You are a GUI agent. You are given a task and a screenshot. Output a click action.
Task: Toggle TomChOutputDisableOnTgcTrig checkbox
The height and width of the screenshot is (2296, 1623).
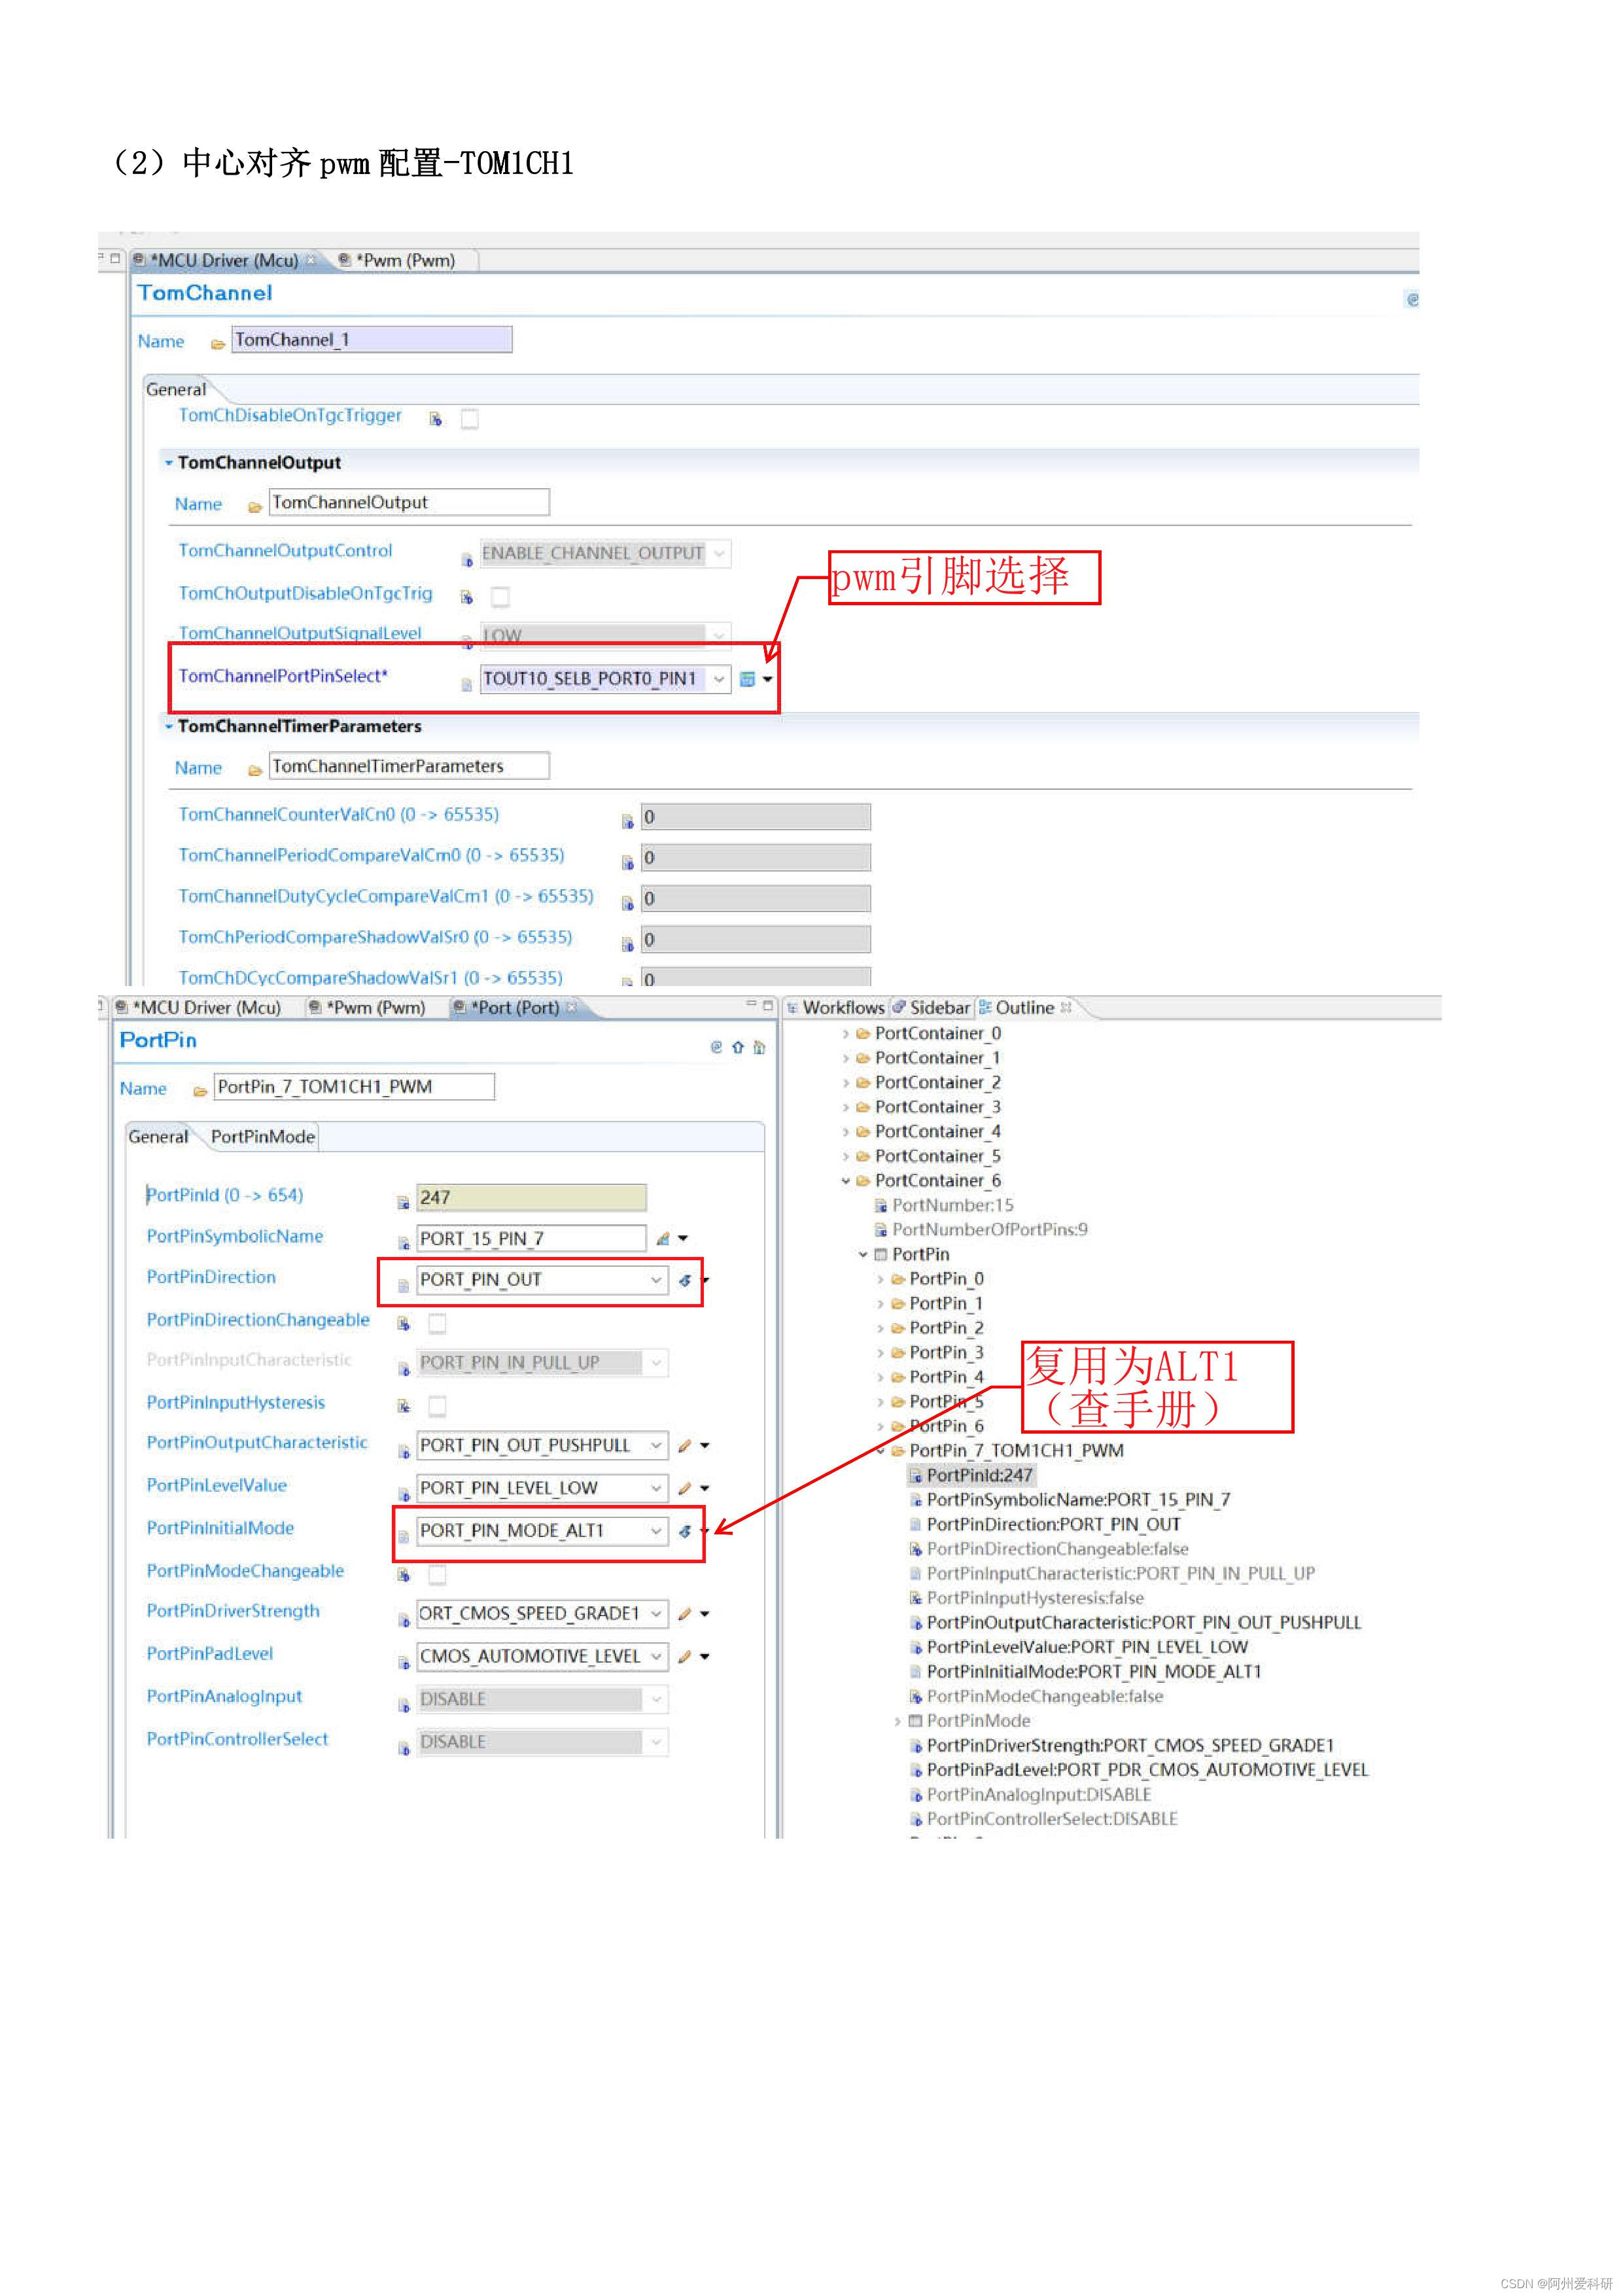coord(500,597)
